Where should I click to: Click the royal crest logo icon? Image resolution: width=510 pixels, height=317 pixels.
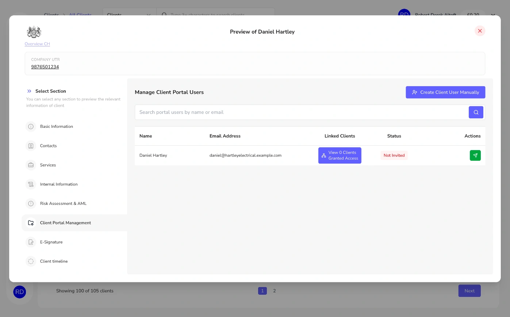pyautogui.click(x=34, y=32)
